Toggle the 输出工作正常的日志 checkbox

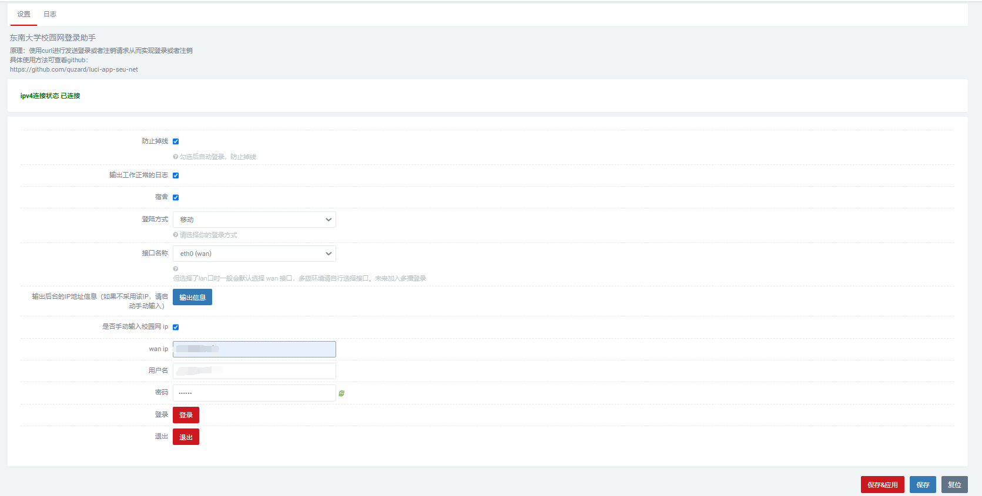tap(176, 176)
